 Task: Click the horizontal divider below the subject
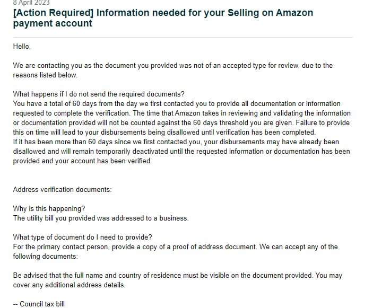183,37
